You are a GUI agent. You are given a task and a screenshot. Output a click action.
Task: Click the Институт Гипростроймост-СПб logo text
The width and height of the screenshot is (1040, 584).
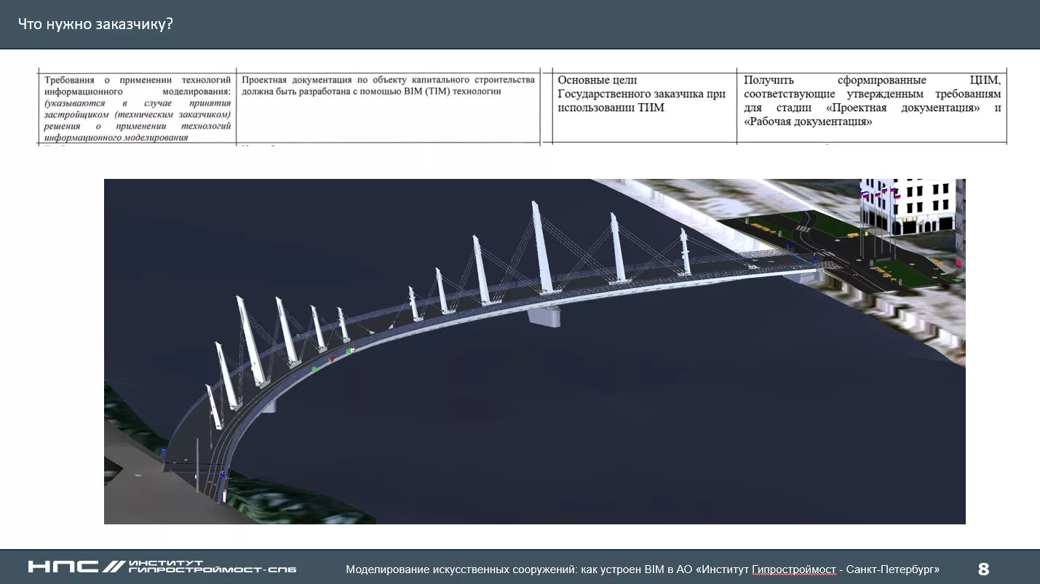point(211,567)
